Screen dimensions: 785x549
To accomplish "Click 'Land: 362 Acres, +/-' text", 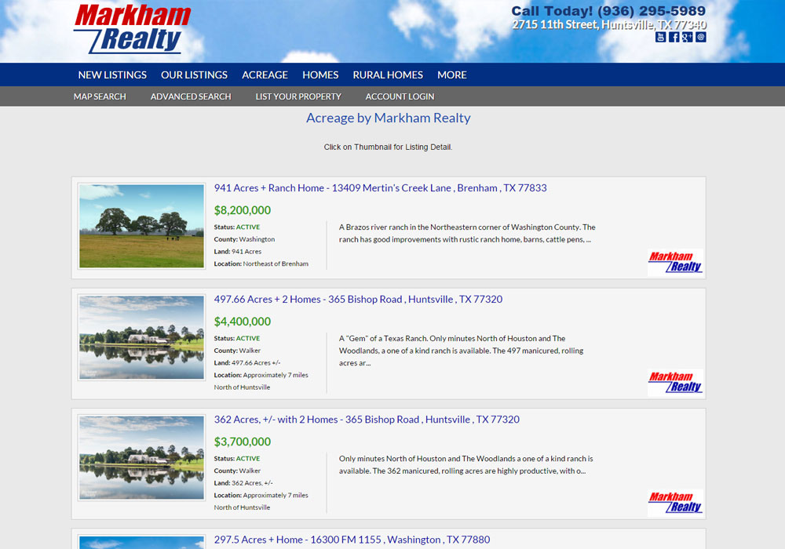I will pos(243,483).
